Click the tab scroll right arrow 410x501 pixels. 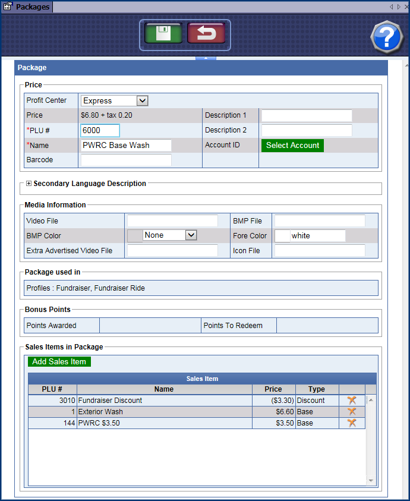(399, 7)
